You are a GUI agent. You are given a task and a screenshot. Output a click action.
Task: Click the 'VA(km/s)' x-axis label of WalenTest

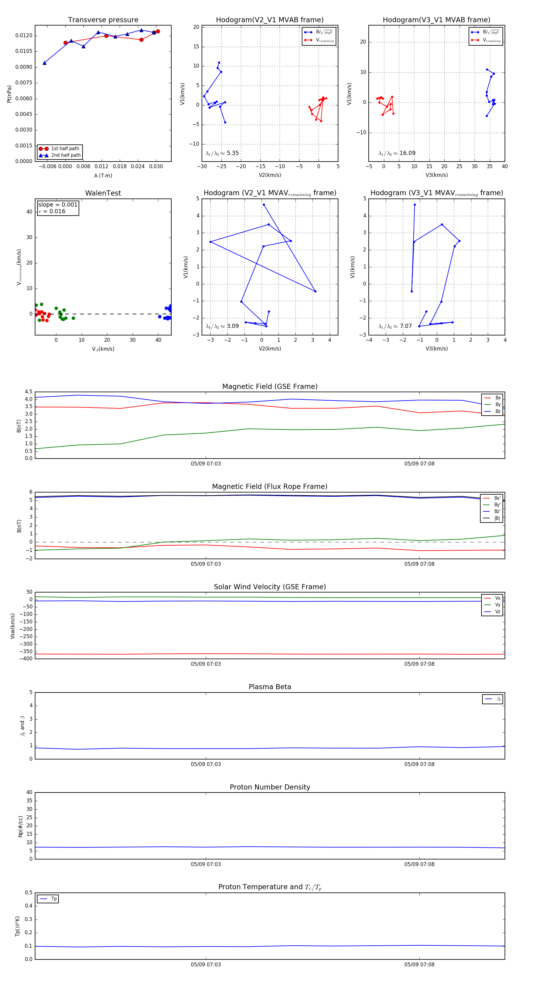[103, 349]
